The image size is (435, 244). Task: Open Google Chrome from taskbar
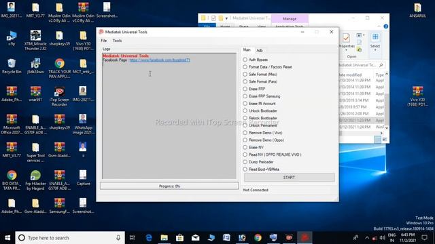(258, 237)
